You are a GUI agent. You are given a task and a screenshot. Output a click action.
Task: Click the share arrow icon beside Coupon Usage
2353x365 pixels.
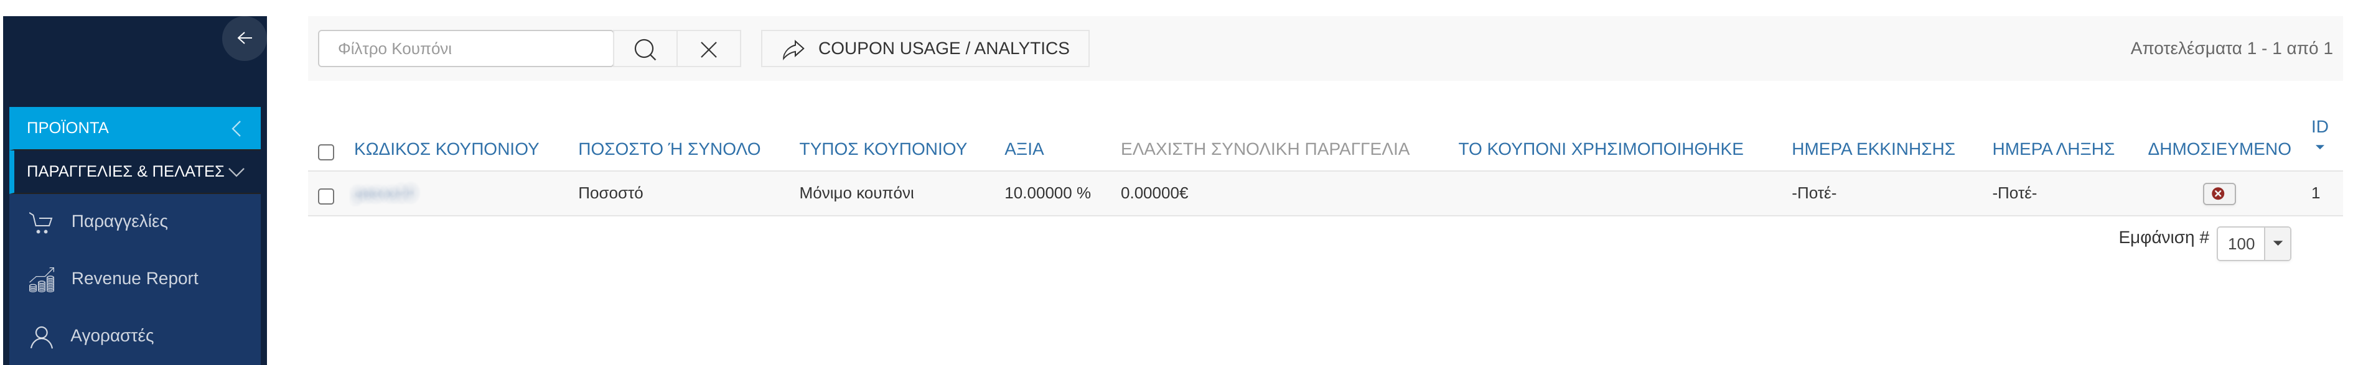793,49
